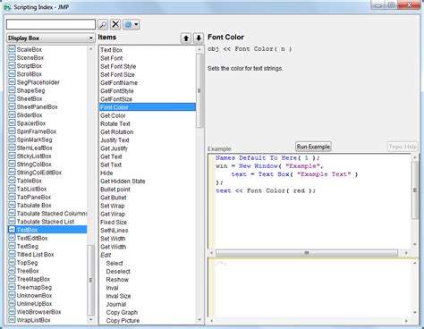The height and width of the screenshot is (329, 424).
Task: Click the down arrow next item button
Action: 199,38
